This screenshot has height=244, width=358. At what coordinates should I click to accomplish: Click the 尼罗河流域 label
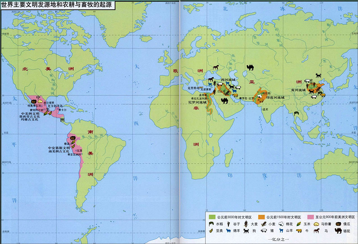pos(197,102)
